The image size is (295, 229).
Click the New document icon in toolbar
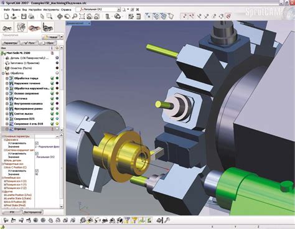(x=6, y=16)
